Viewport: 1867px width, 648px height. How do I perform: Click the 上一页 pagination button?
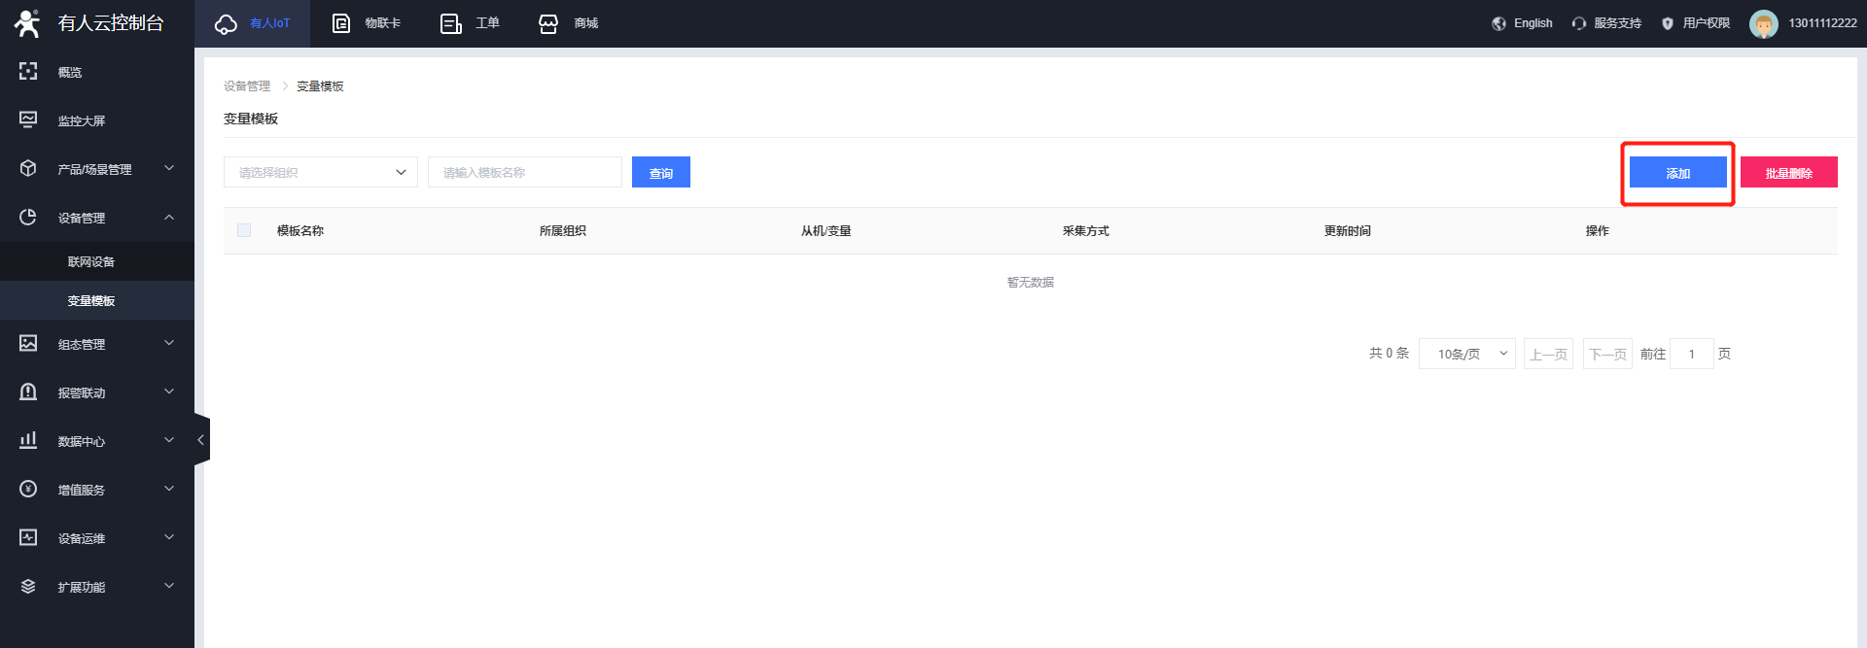click(1549, 354)
